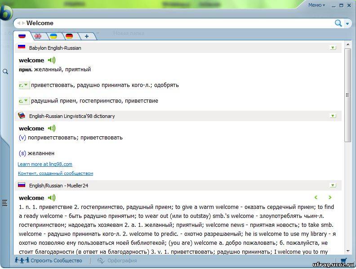Play pronunciation in Lingvistica'98 entry
This screenshot has width=356, height=269.
[x=52, y=128]
